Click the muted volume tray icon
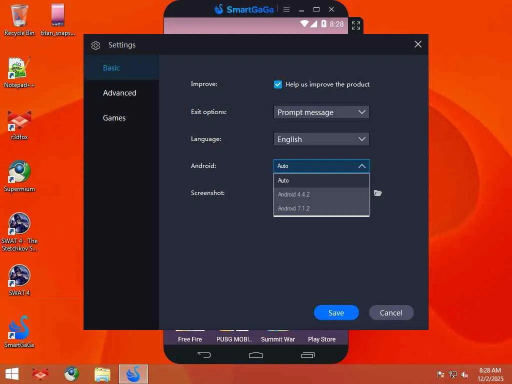This screenshot has height=384, width=512. pos(464,374)
